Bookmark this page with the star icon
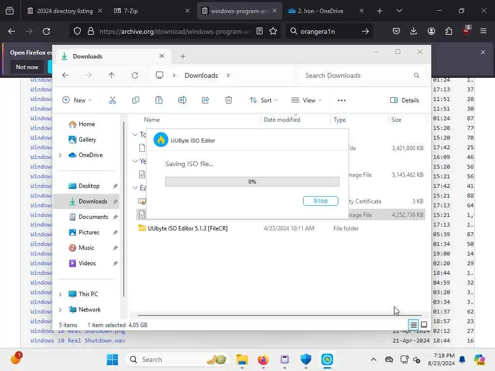Viewport: 495px width, 371px height. [273, 31]
